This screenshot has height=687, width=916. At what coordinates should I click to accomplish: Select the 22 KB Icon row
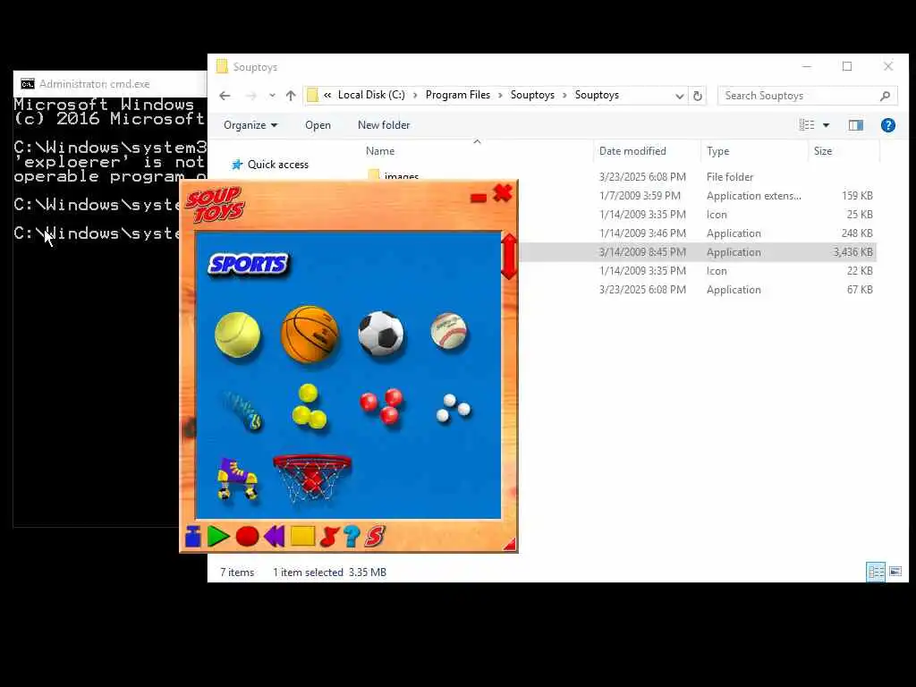coord(698,270)
